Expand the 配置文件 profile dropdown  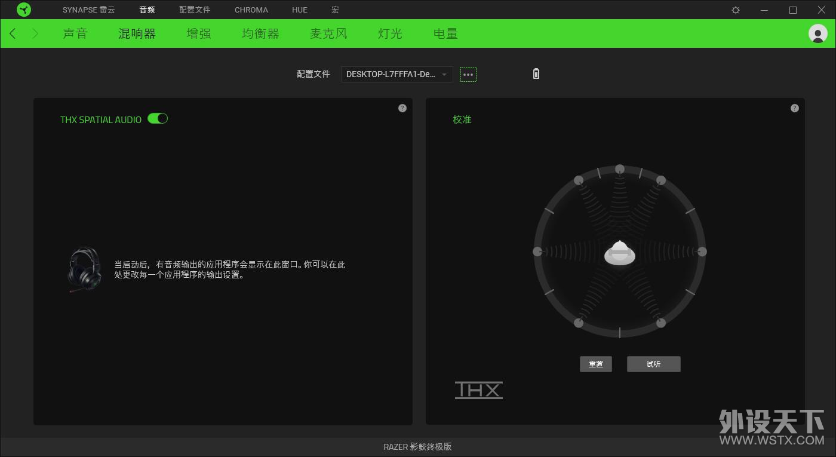pos(397,74)
